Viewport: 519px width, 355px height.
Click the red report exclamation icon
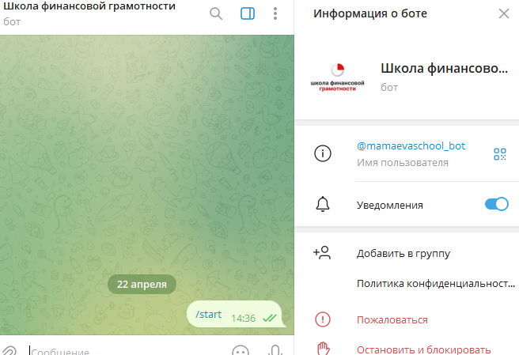[322, 319]
